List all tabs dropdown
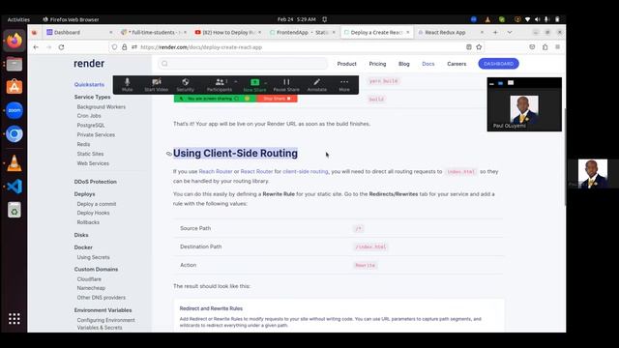The image size is (619, 348). [x=510, y=32]
